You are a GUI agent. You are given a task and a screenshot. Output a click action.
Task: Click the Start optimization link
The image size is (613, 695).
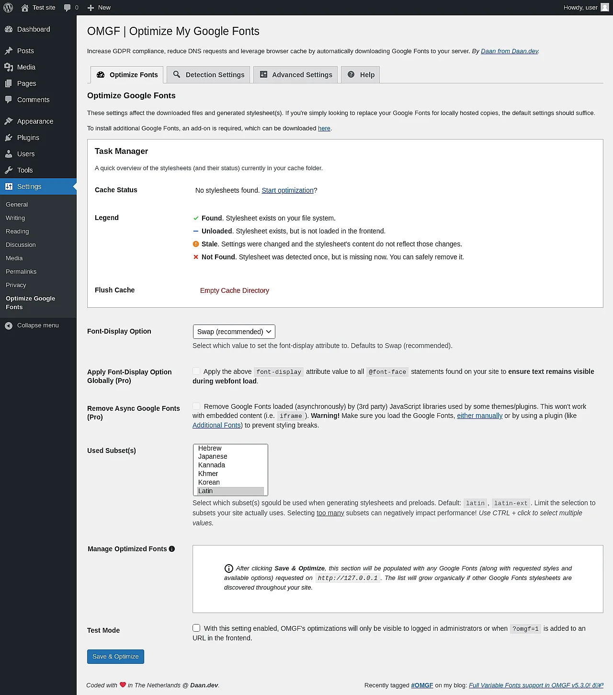point(287,190)
